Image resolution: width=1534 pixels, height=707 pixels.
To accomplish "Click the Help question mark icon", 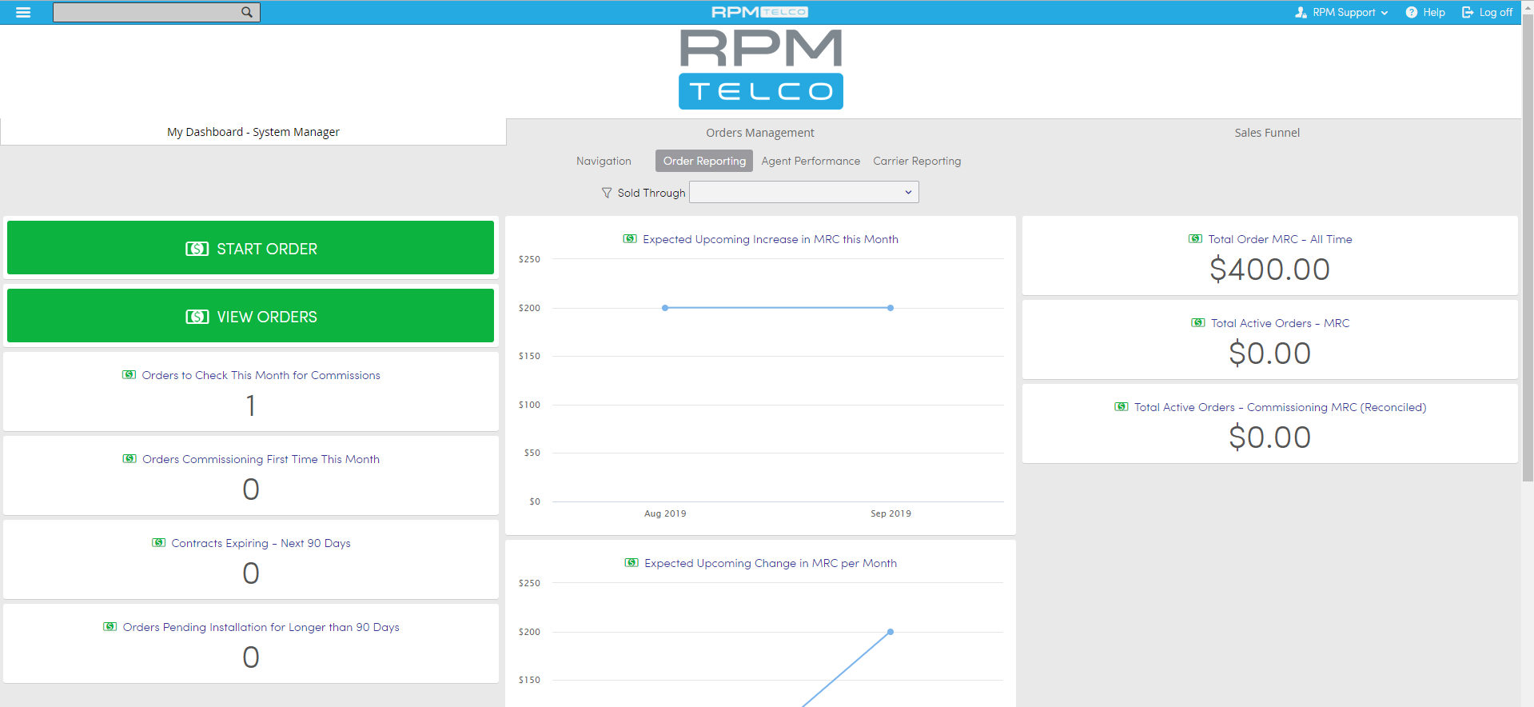I will click(x=1412, y=12).
